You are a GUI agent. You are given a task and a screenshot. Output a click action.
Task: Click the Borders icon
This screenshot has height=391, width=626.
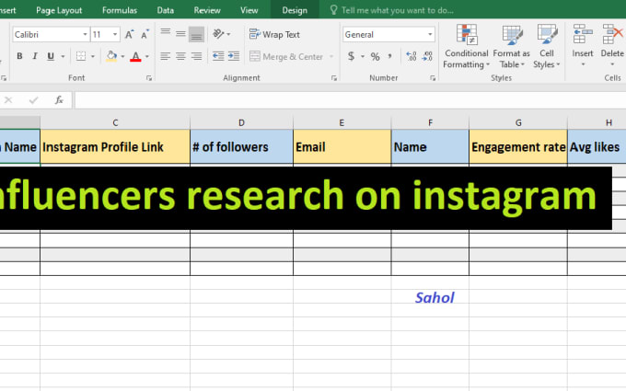click(x=81, y=56)
